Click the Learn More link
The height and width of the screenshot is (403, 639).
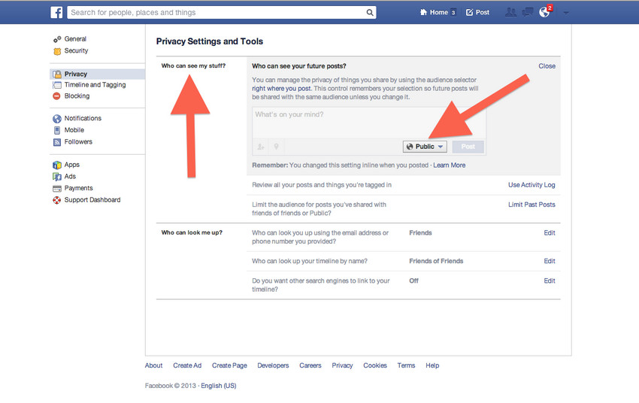click(x=449, y=165)
